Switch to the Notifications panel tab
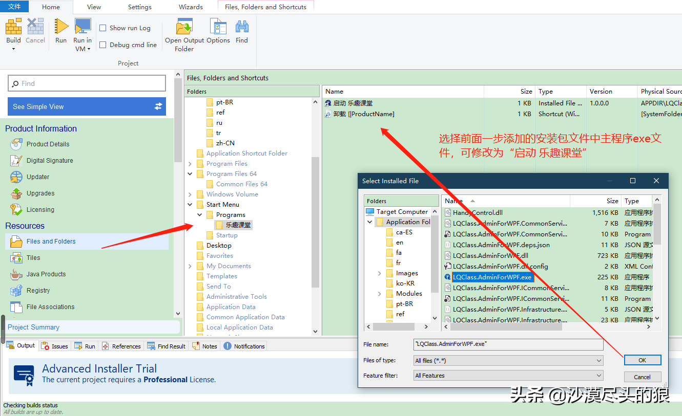Viewport: 682px width, 416px height. coord(244,346)
